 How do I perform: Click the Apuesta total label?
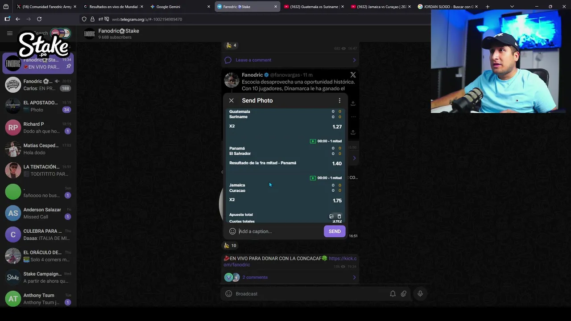coord(241,215)
